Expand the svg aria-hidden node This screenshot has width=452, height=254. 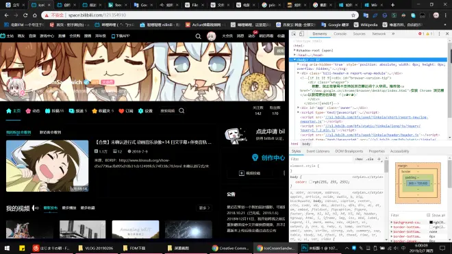[x=299, y=64]
